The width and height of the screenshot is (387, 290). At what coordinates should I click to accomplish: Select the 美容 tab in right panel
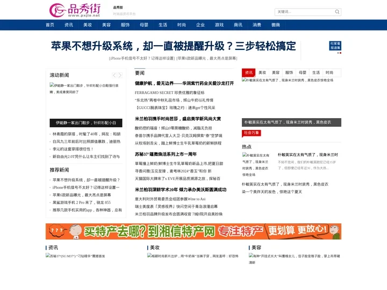click(276, 73)
